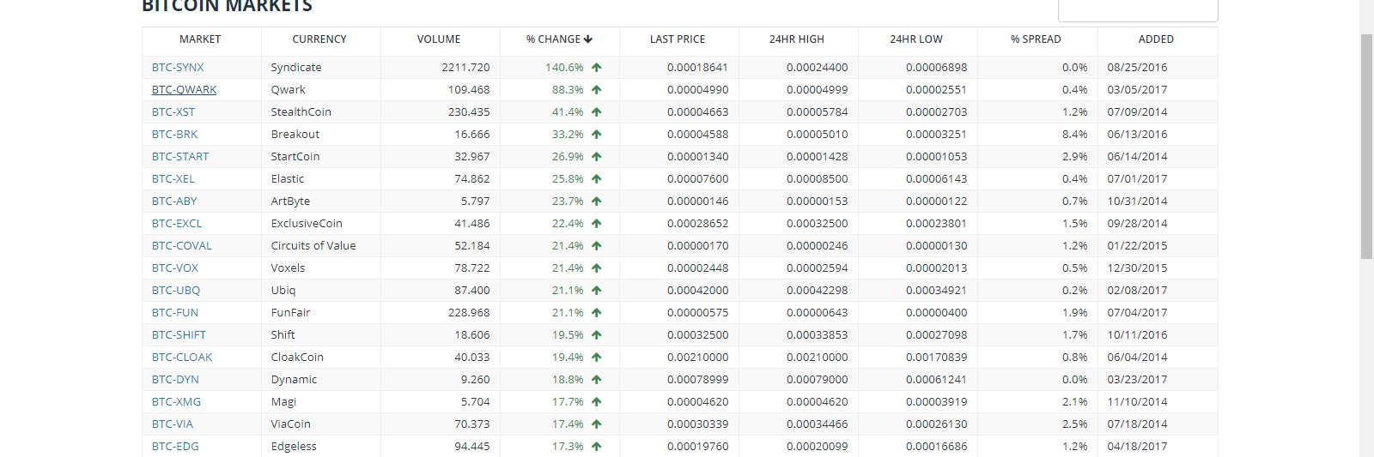Select the volume value 2211.720

pos(466,67)
